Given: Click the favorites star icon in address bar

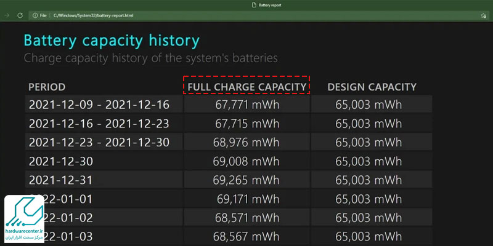Looking at the screenshot, I should point(484,15).
